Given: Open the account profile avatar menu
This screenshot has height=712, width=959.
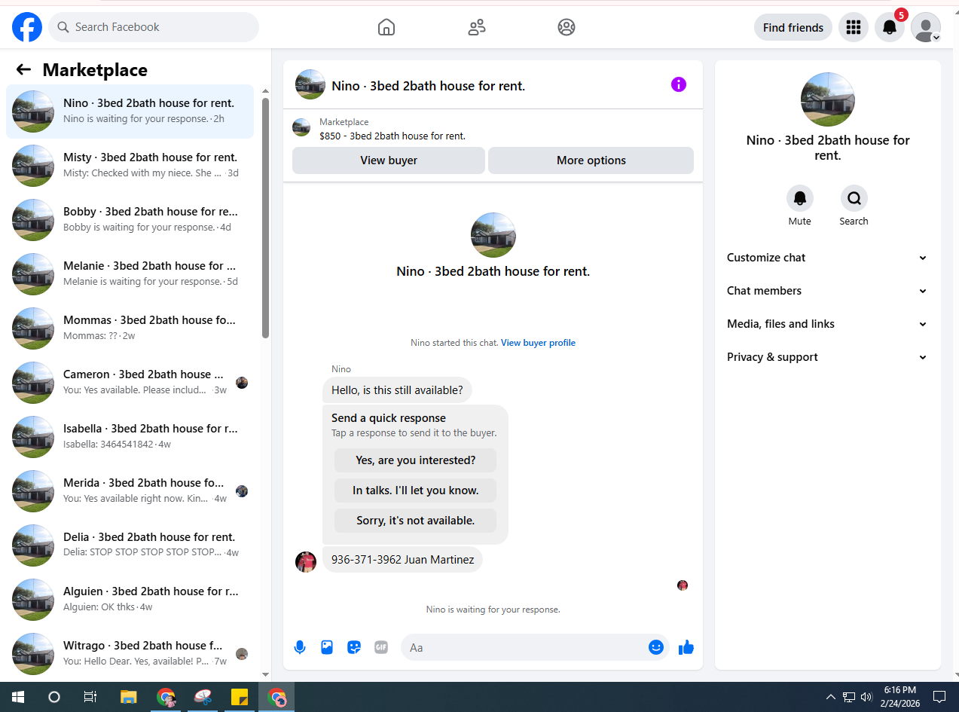Looking at the screenshot, I should pos(926,27).
